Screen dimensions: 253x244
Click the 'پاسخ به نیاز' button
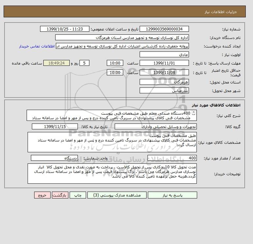(172, 195)
